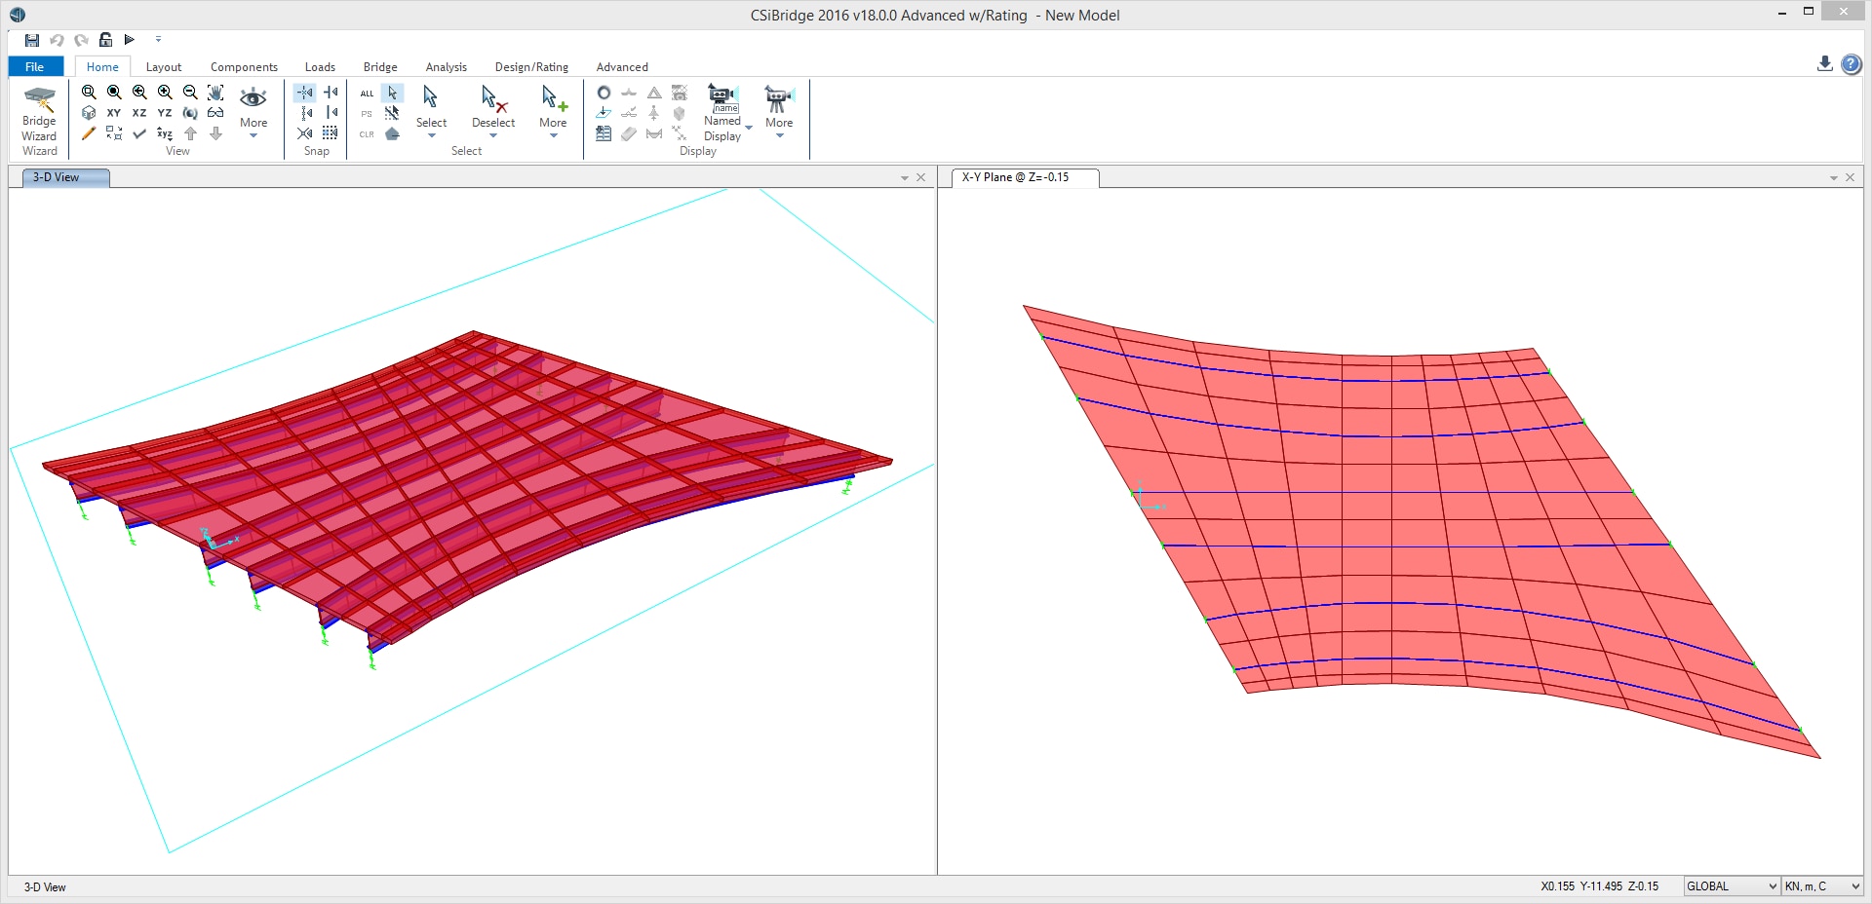This screenshot has width=1872, height=904.
Task: Click the Run Analysis play icon
Action: pyautogui.click(x=130, y=40)
